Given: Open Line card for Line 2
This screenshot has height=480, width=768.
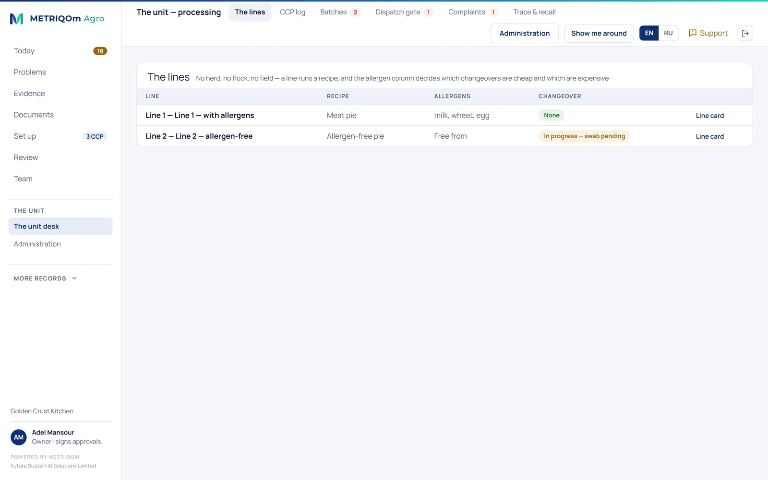Looking at the screenshot, I should [709, 136].
